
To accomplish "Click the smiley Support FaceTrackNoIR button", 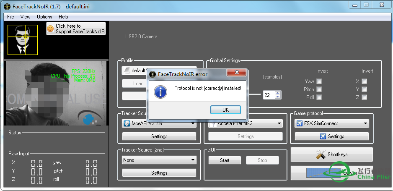I will coord(76,29).
